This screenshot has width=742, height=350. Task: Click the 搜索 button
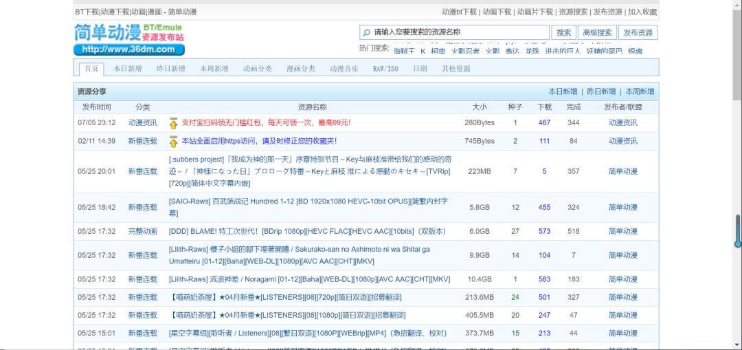(563, 33)
